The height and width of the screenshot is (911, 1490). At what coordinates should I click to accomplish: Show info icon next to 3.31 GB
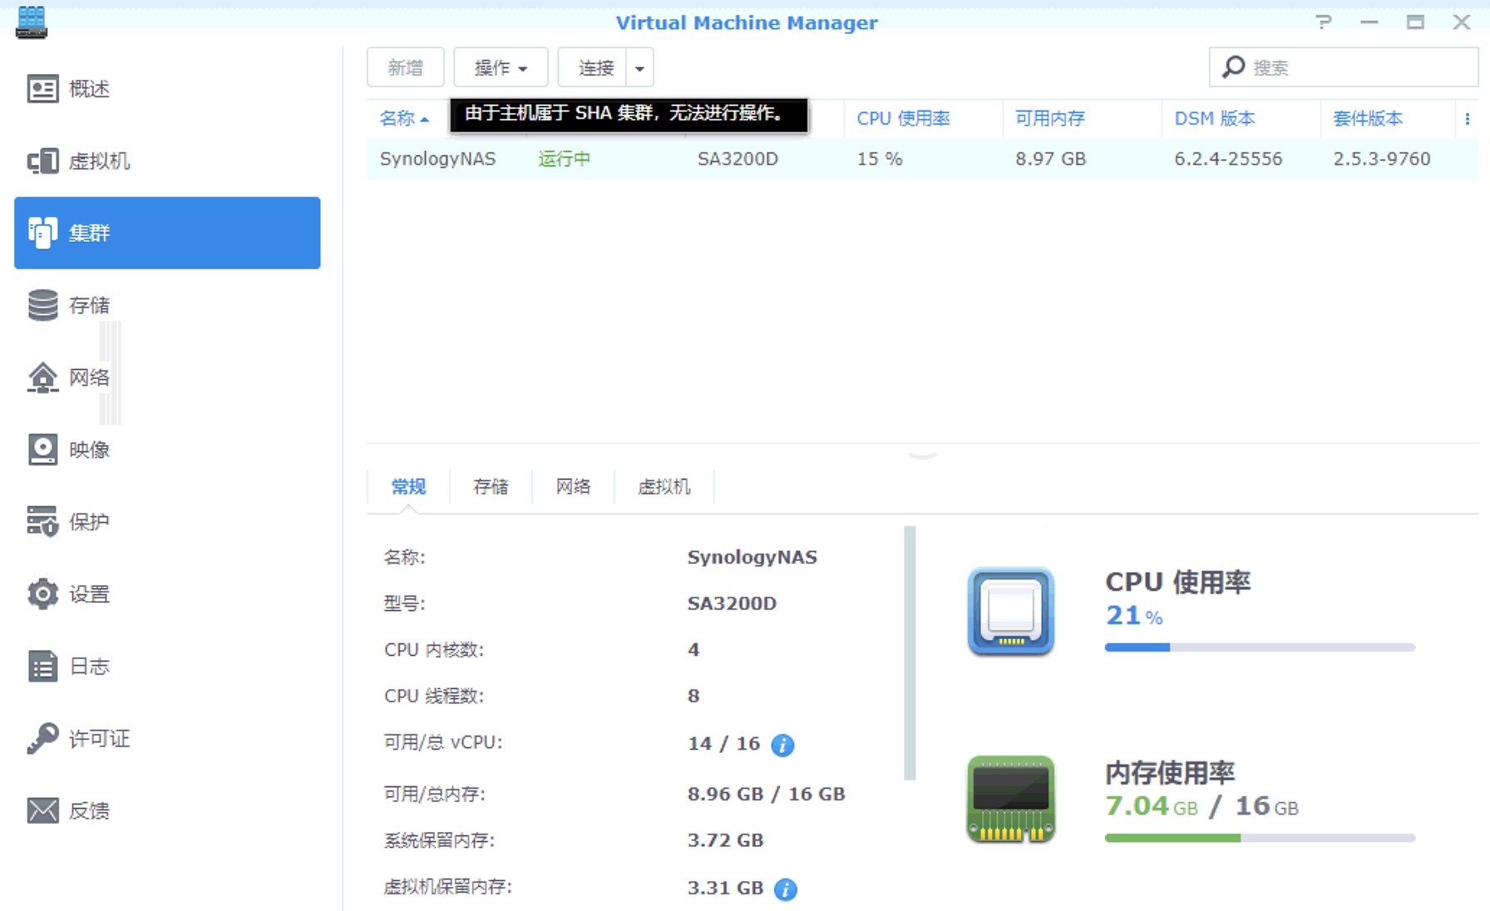786,889
